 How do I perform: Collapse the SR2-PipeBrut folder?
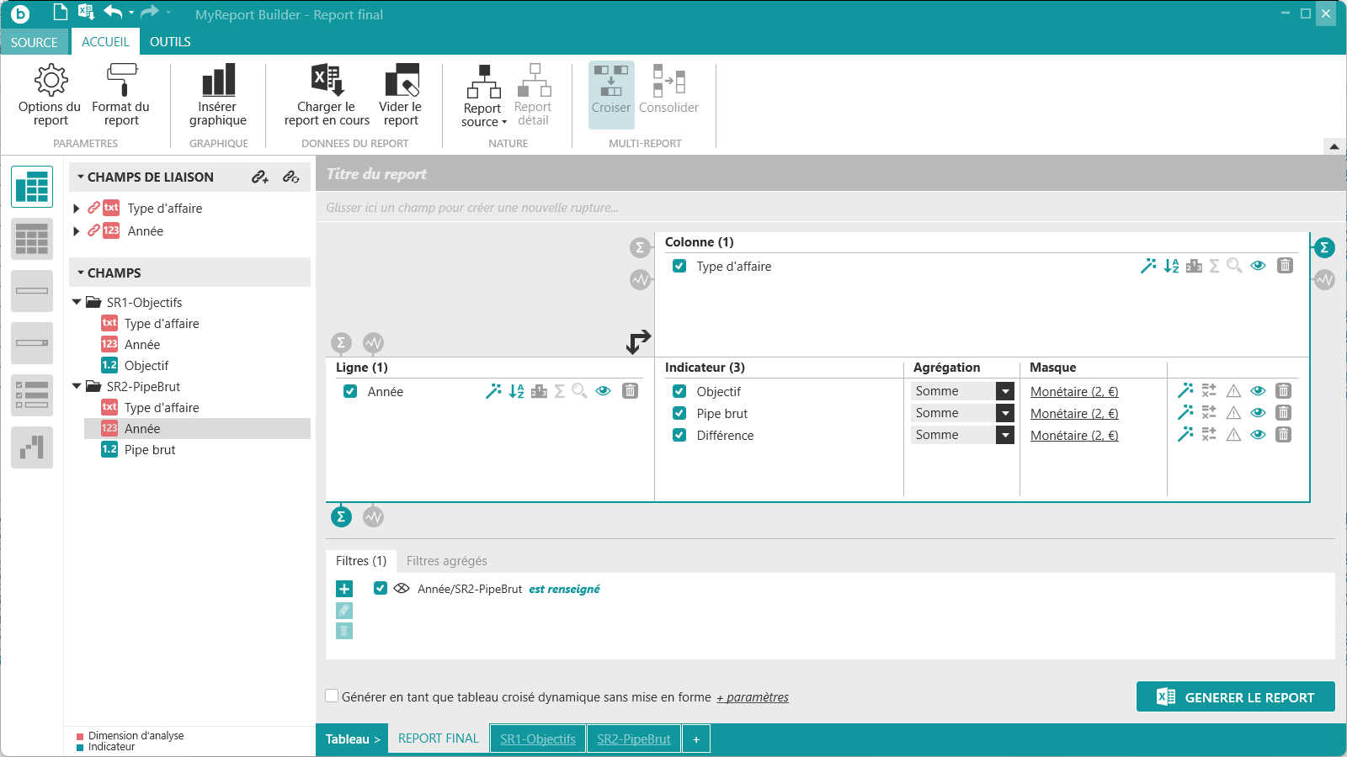tap(77, 387)
